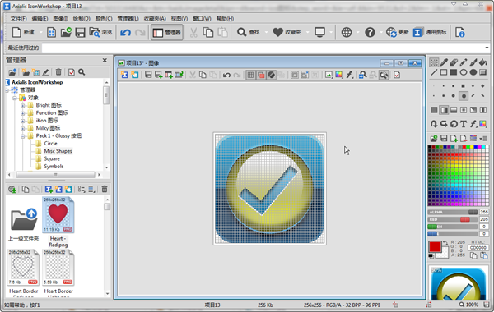This screenshot has height=312, width=494.
Task: Open the 最近使用过的 combo box dropdown
Action: click(487, 48)
